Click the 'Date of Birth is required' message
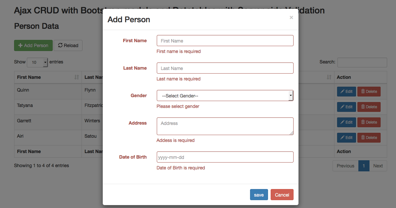This screenshot has width=396, height=208. pos(181,168)
